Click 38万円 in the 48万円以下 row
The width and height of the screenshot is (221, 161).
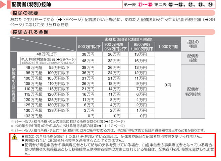tap(89, 54)
